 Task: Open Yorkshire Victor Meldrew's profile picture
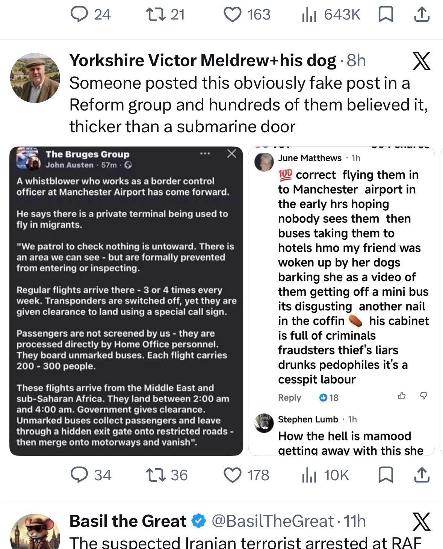(x=35, y=78)
